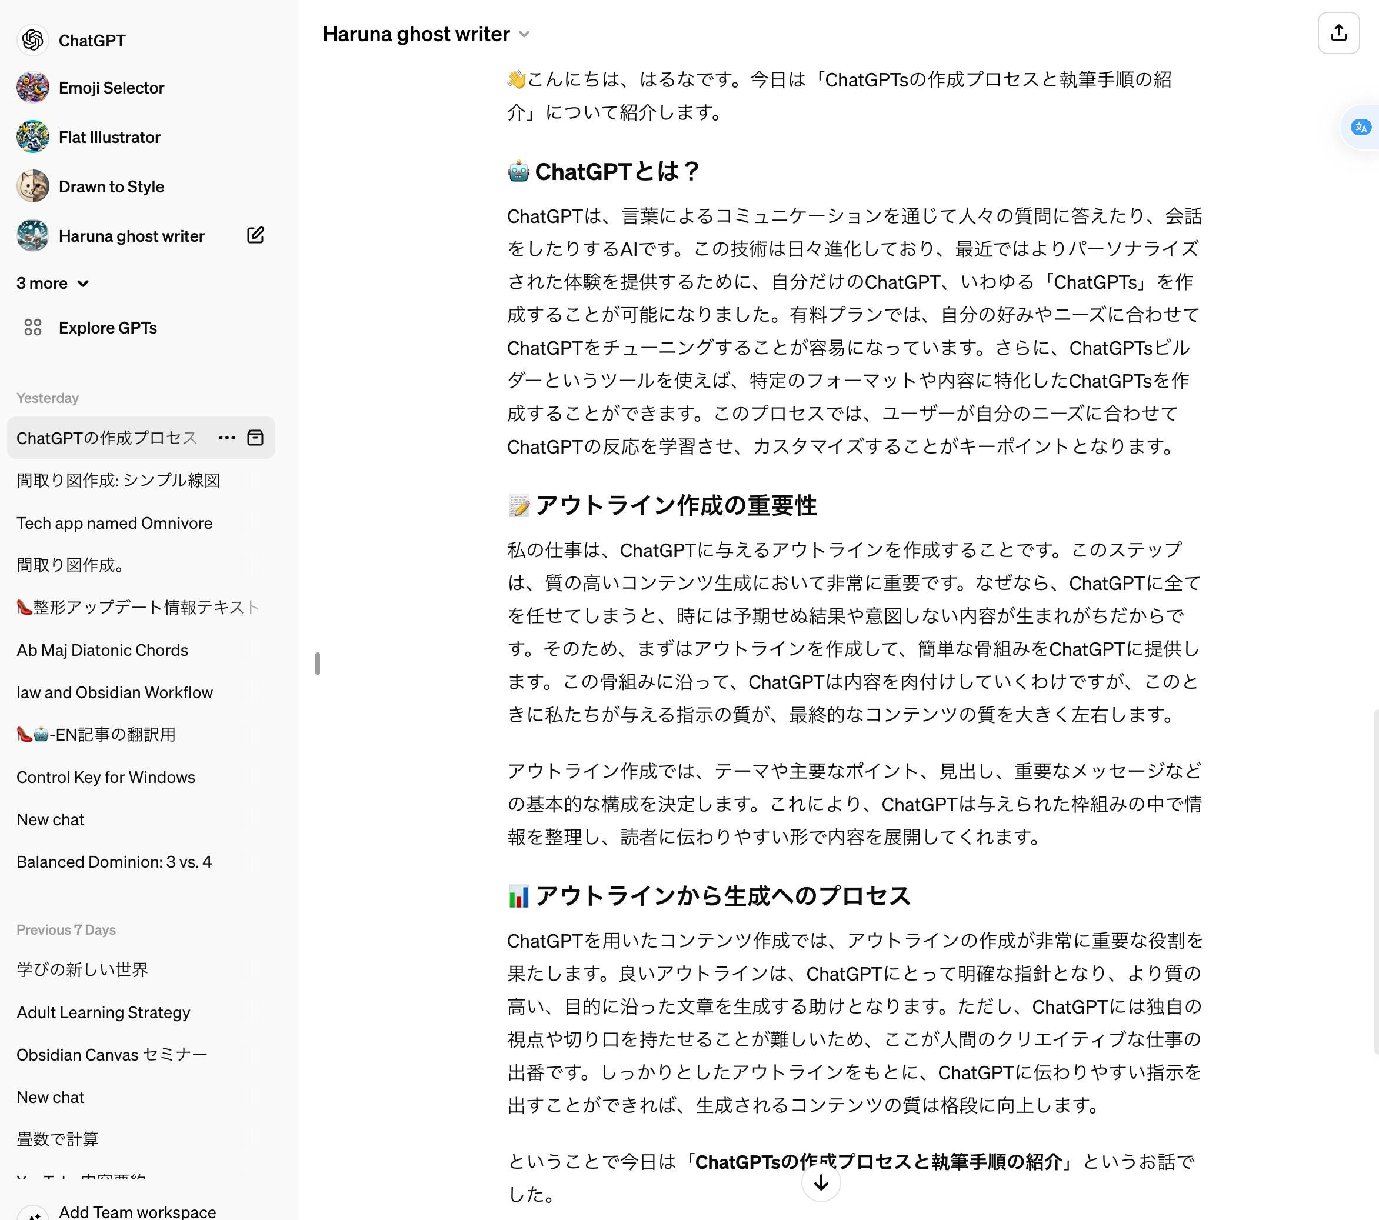The image size is (1379, 1220).
Task: Open the Obsidian Canvas セミナー chat
Action: coord(112,1055)
